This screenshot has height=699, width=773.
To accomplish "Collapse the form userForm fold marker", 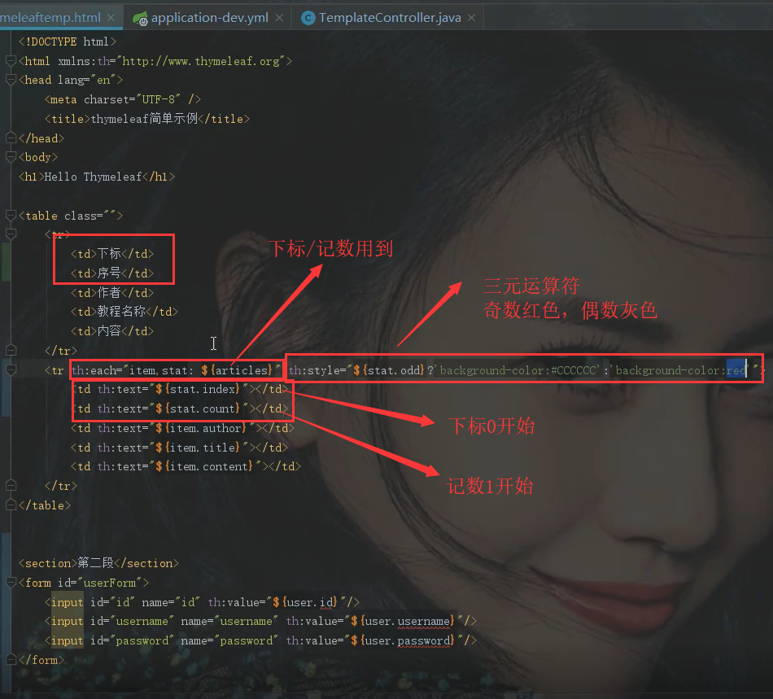I will (11, 583).
